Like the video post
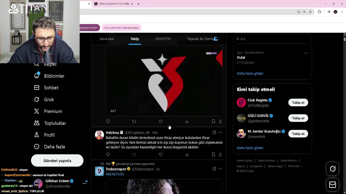This screenshot has width=346, height=194. point(161,122)
